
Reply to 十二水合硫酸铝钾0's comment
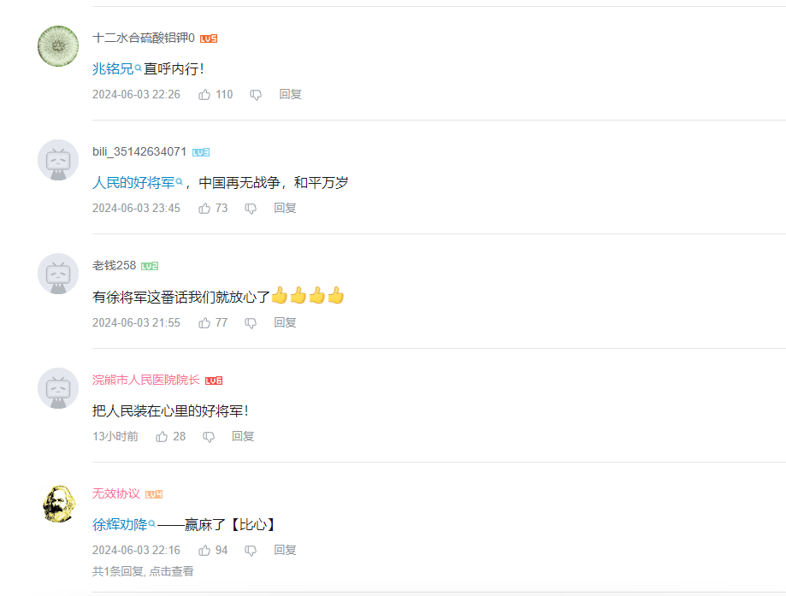290,94
